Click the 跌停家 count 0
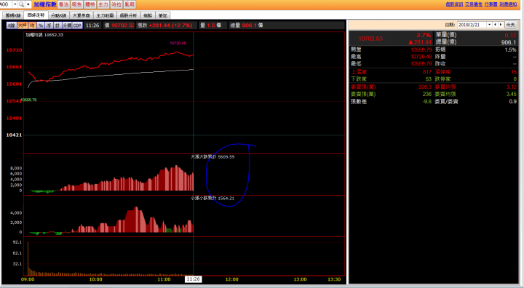 pyautogui.click(x=515, y=79)
